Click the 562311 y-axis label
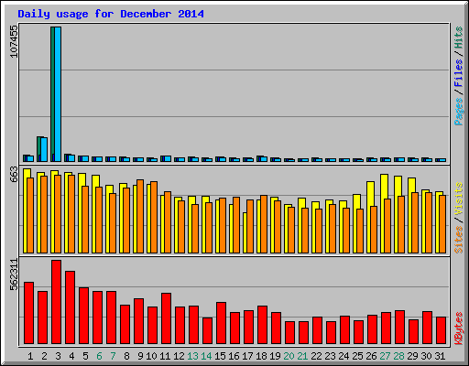The image size is (469, 366). tap(14, 274)
